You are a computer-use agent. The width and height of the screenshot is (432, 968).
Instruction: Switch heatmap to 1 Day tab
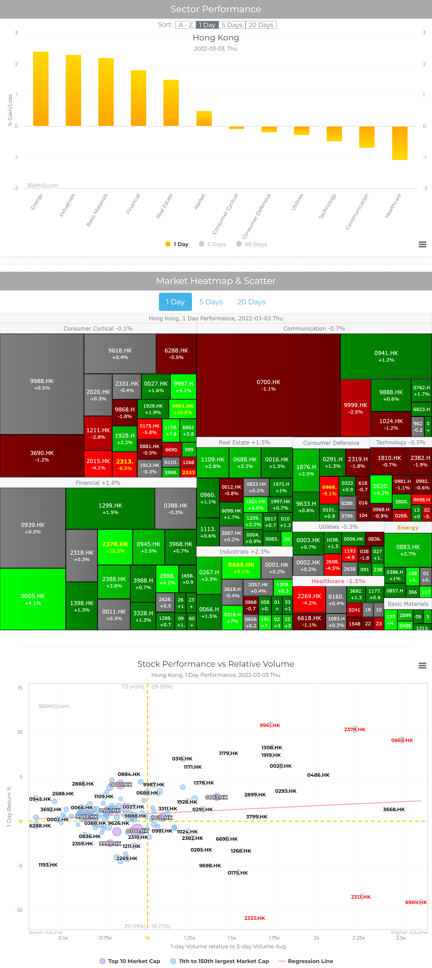pyautogui.click(x=175, y=302)
